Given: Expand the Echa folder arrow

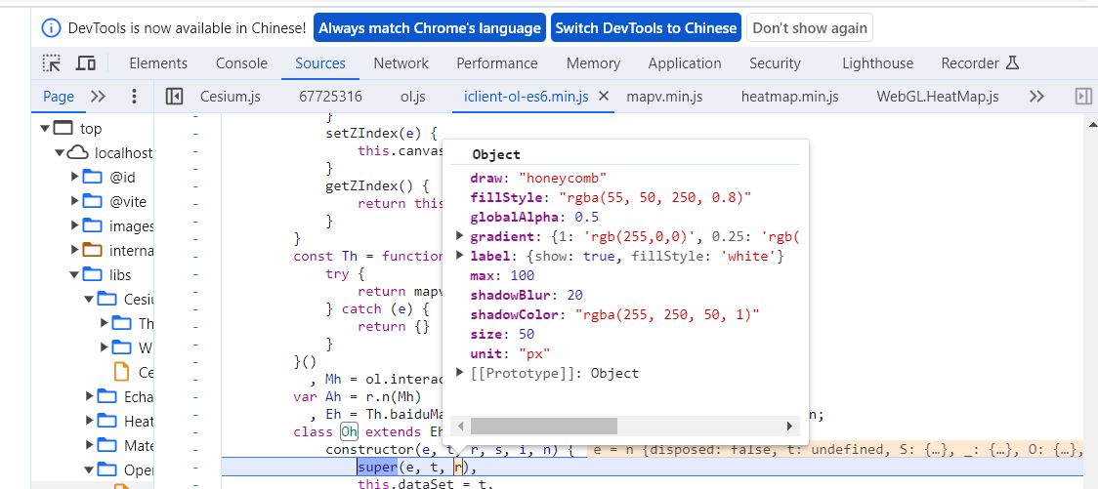Looking at the screenshot, I should point(89,396).
